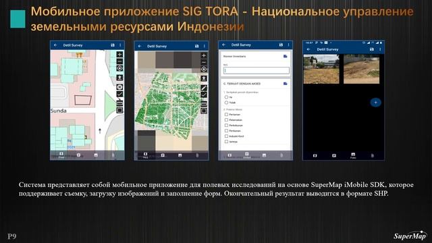Open second field photo of bare ground
Viewport: 432px width, 243px height.
click(x=362, y=69)
